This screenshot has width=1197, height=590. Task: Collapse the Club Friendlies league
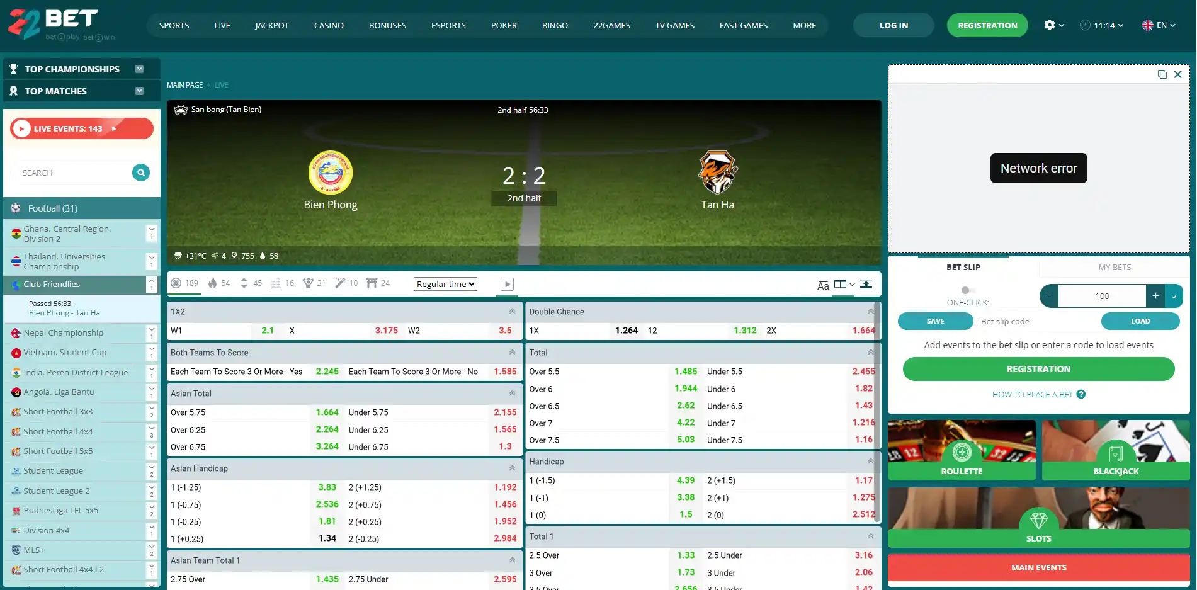pos(151,285)
